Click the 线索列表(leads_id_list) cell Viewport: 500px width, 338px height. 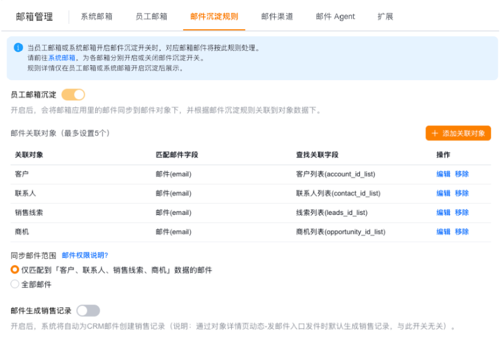(x=332, y=212)
